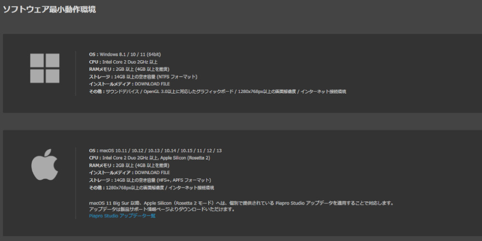Screen dimensions: 482x241
Task: Open the Piapro Studio アップデータ一覧 link
Action: (122, 216)
